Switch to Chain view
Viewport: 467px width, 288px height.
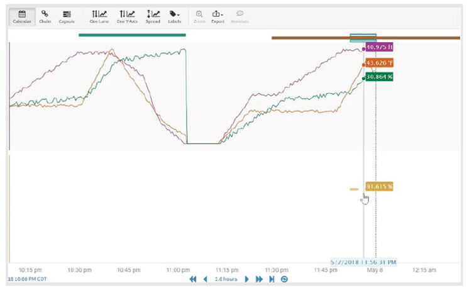click(45, 16)
